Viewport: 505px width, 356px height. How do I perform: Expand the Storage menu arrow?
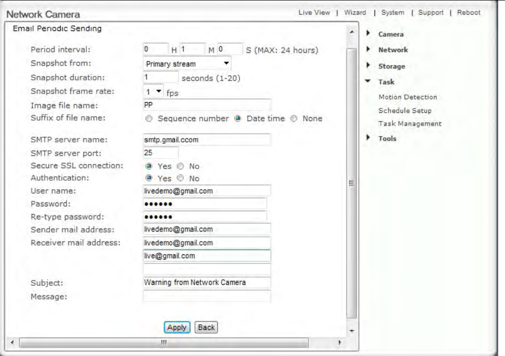click(x=368, y=65)
